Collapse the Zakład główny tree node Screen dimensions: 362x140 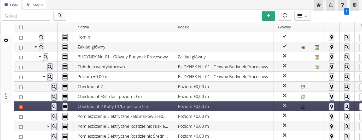[x=36, y=47]
